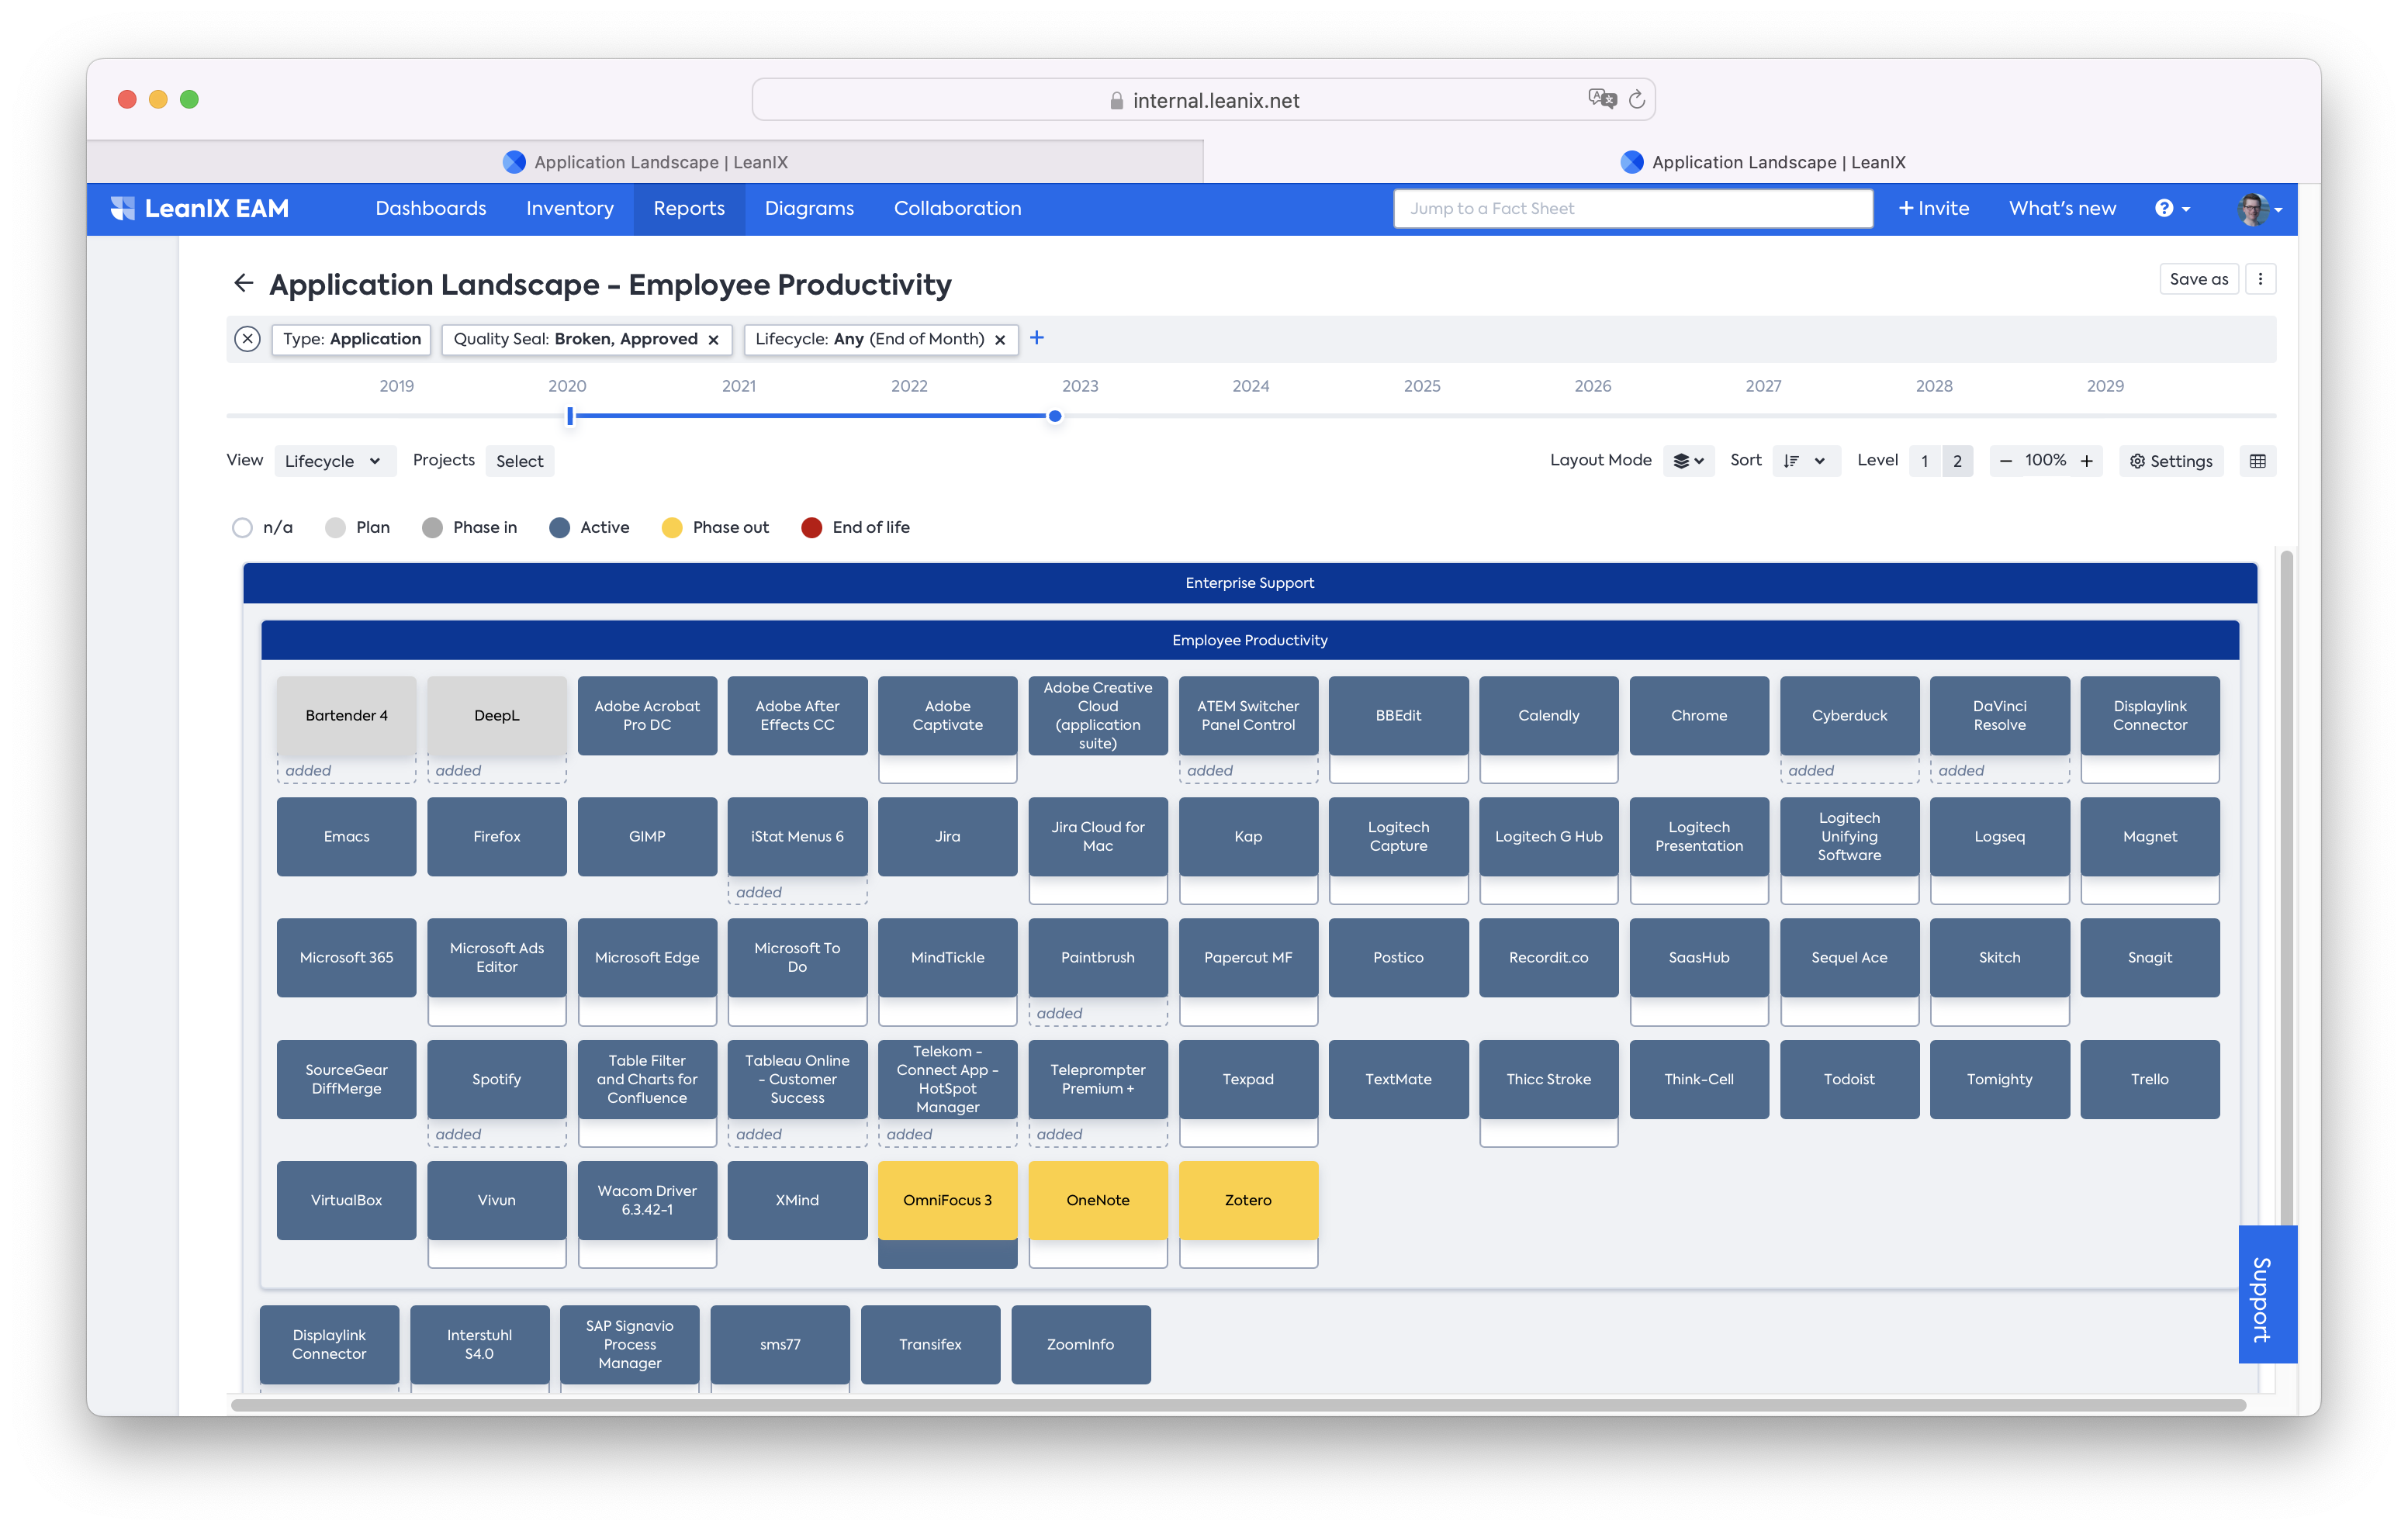Zoom out with the minus icon
The image size is (2408, 1531).
[2005, 461]
